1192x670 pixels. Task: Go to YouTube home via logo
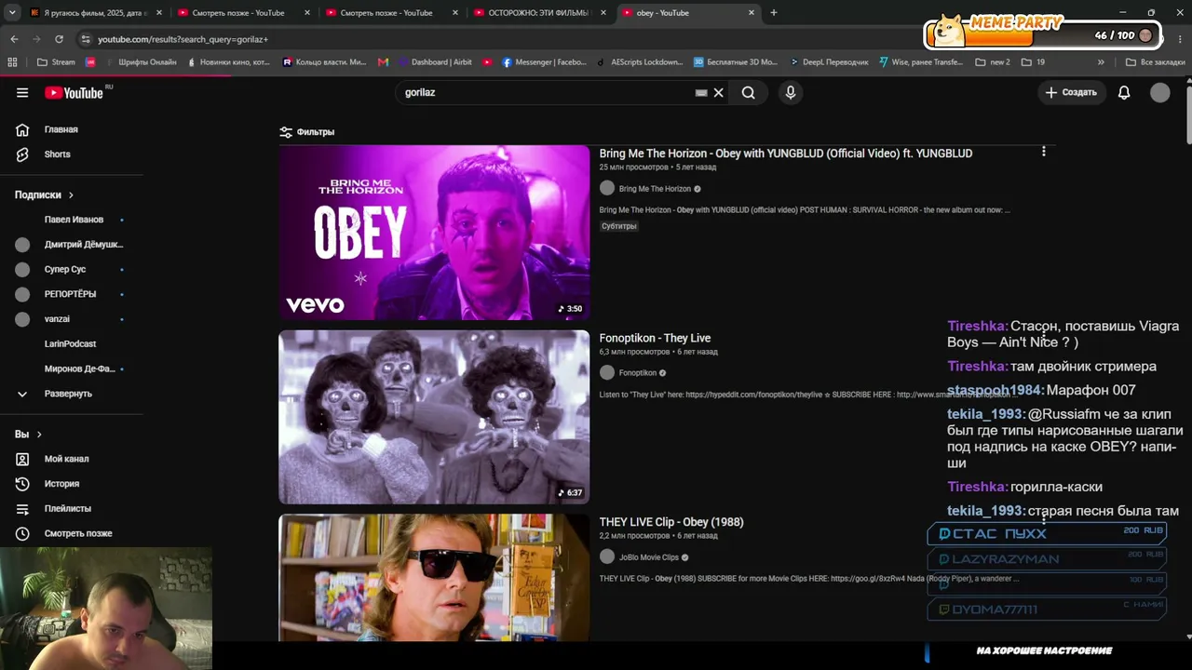[x=74, y=92]
